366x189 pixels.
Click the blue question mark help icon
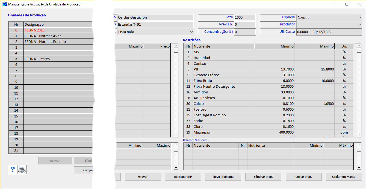[13, 170]
